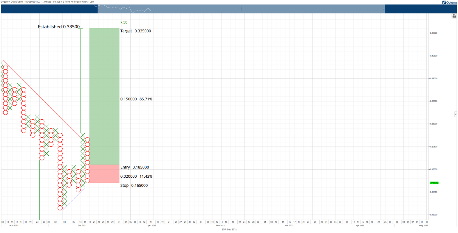Click '20th Dec 2021' date label at bottom
Image resolution: width=458 pixels, height=233 pixels.
(228, 230)
